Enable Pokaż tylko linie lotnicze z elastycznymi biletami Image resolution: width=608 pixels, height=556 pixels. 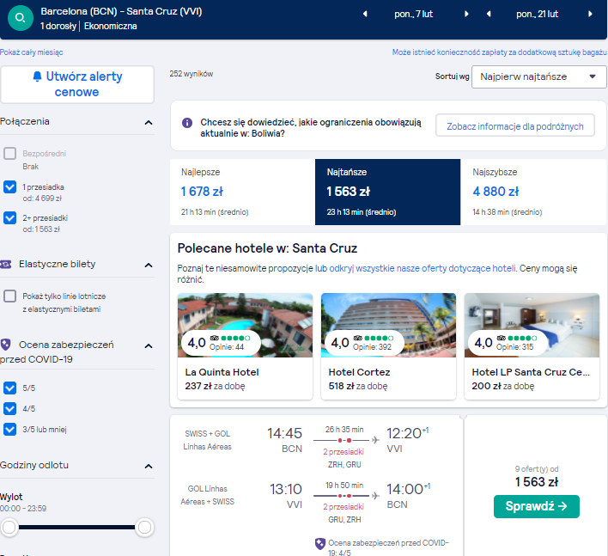[9, 296]
